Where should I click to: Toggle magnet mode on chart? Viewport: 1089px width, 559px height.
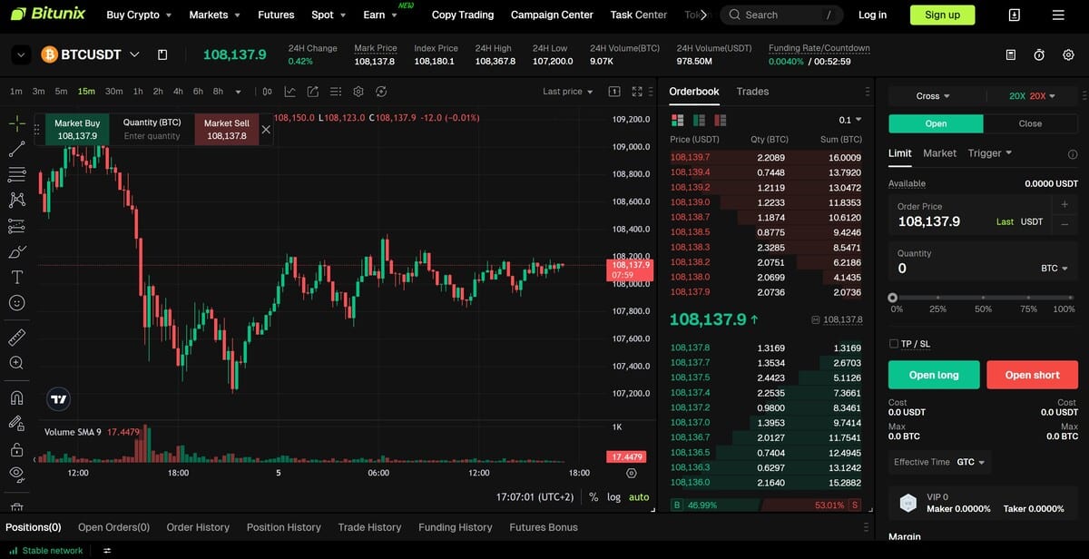[16, 397]
